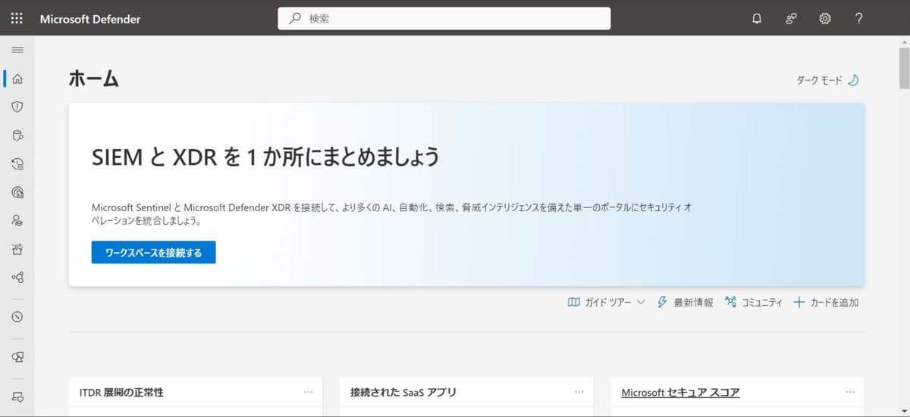The width and height of the screenshot is (910, 417).
Task: Open the robot-shaped sidebar icon
Action: point(17,249)
